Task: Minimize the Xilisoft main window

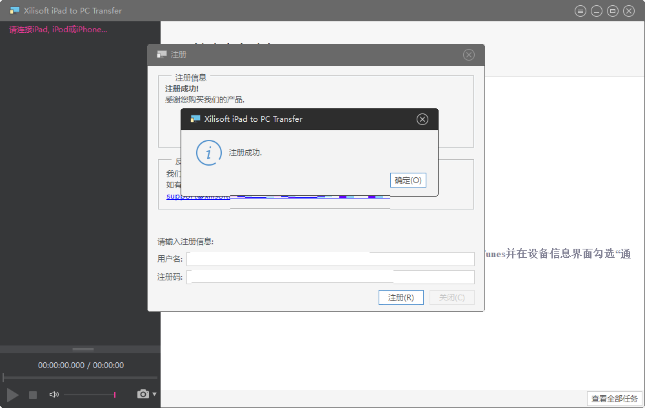Action: (597, 11)
